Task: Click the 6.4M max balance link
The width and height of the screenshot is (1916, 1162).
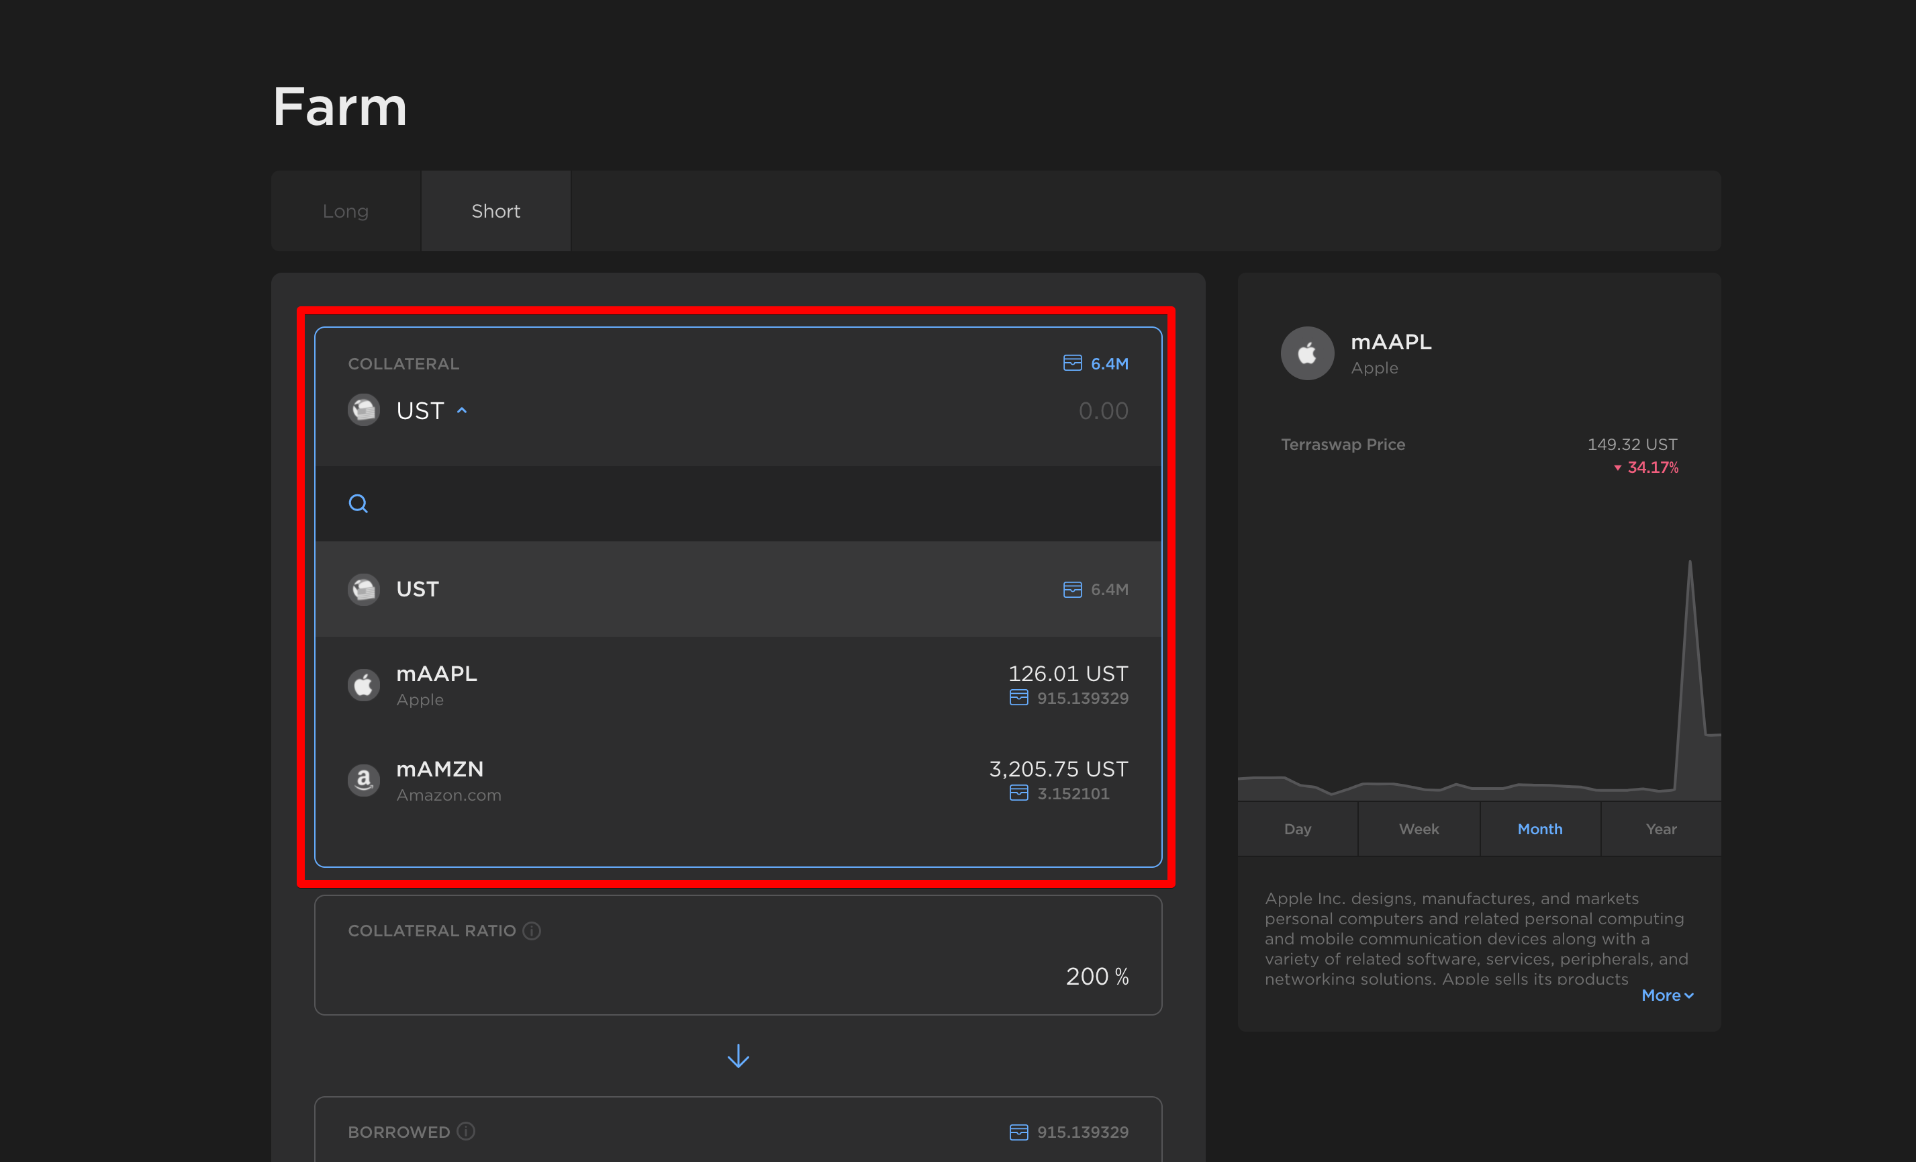Action: (x=1109, y=363)
